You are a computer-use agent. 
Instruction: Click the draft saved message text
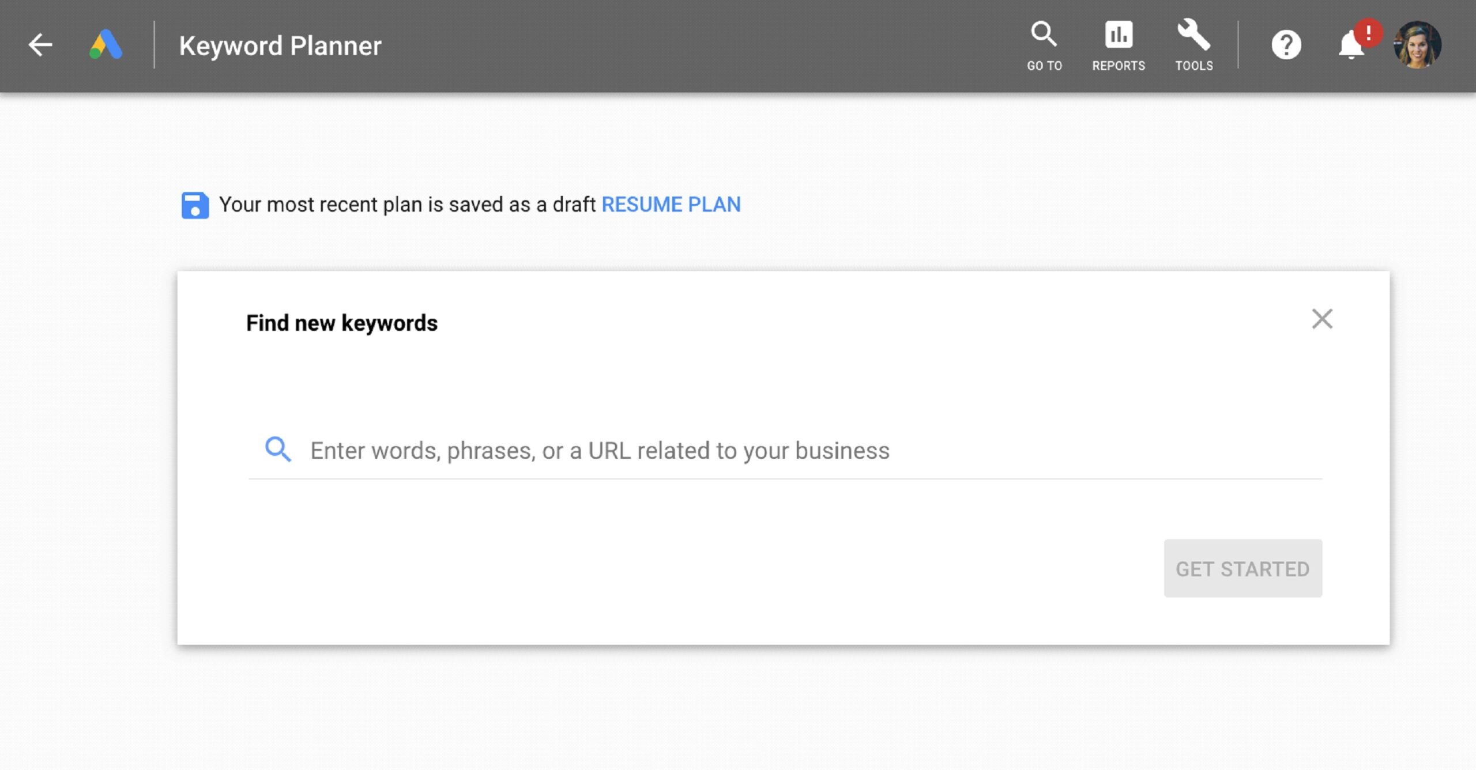pos(407,205)
